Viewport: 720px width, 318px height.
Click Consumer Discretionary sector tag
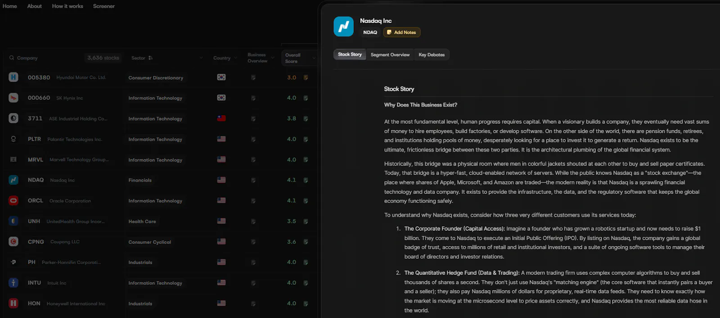pyautogui.click(x=156, y=78)
